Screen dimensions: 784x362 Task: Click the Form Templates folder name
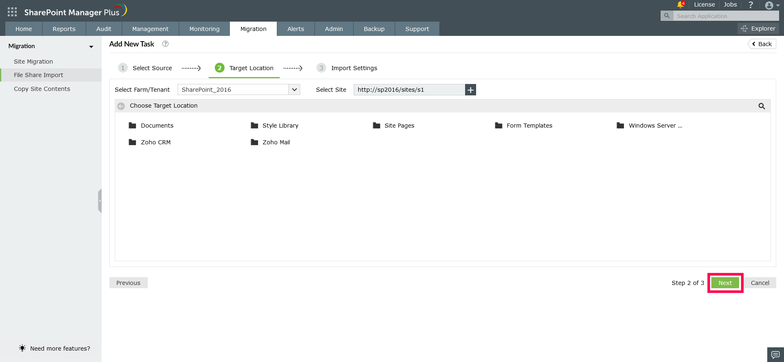[x=530, y=126]
